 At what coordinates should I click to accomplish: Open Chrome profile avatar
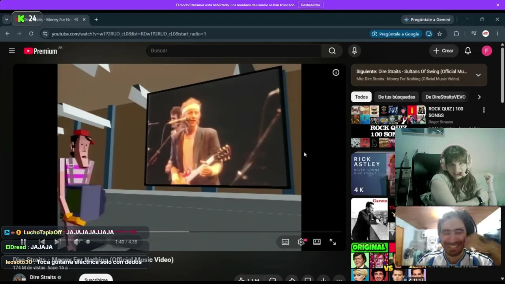[x=486, y=34]
